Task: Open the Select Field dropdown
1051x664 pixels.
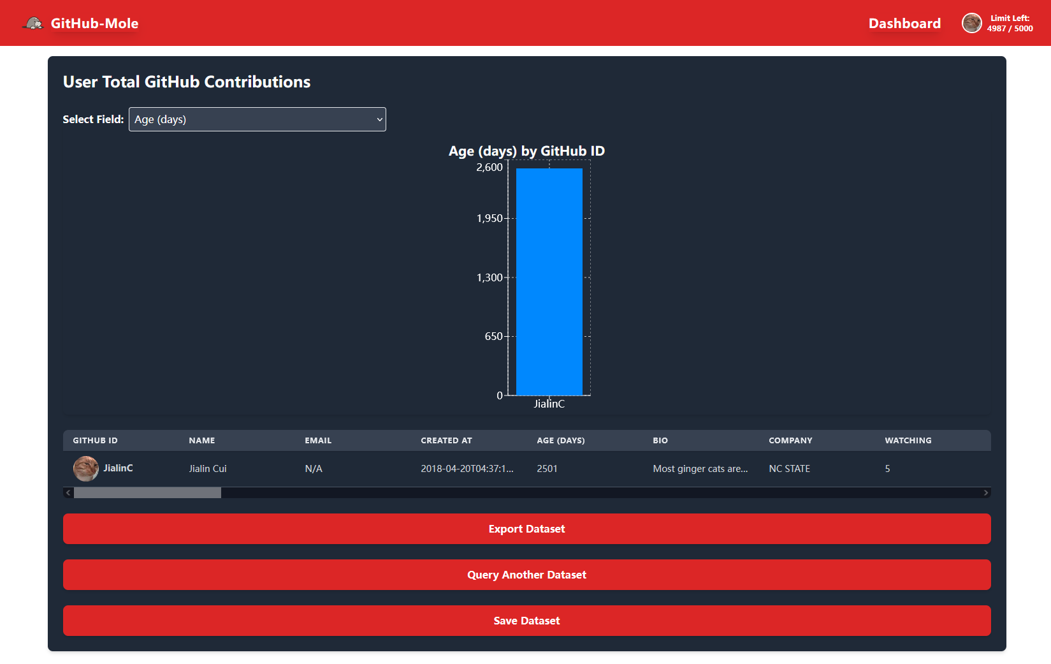Action: (257, 119)
